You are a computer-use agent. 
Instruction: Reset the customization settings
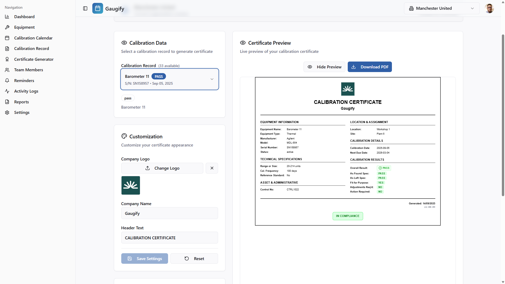(x=194, y=258)
